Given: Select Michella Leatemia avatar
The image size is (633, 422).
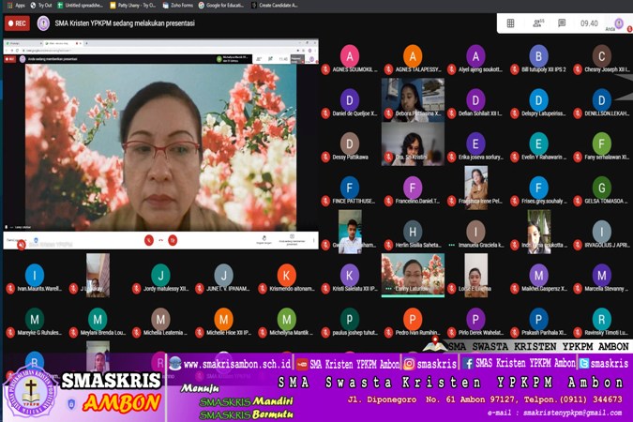Looking at the screenshot, I should point(160,319).
